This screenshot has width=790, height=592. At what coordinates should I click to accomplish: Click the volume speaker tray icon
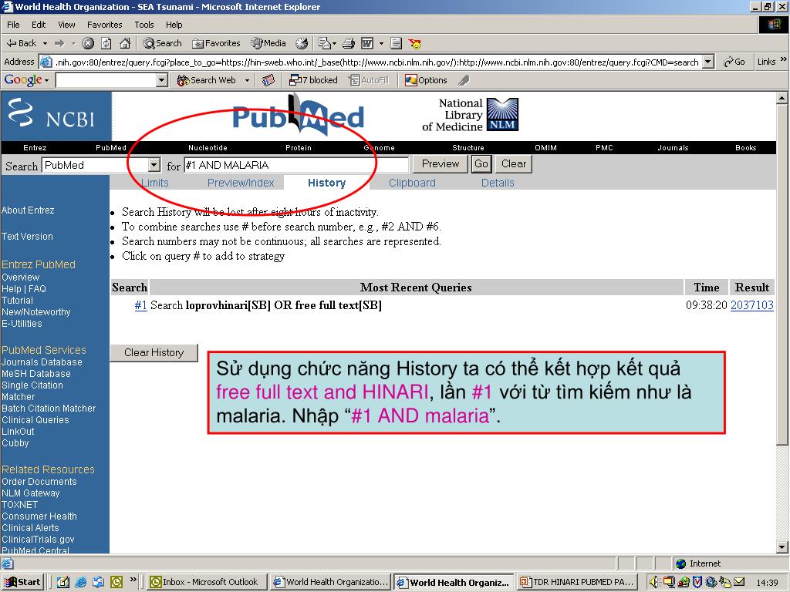click(x=653, y=582)
